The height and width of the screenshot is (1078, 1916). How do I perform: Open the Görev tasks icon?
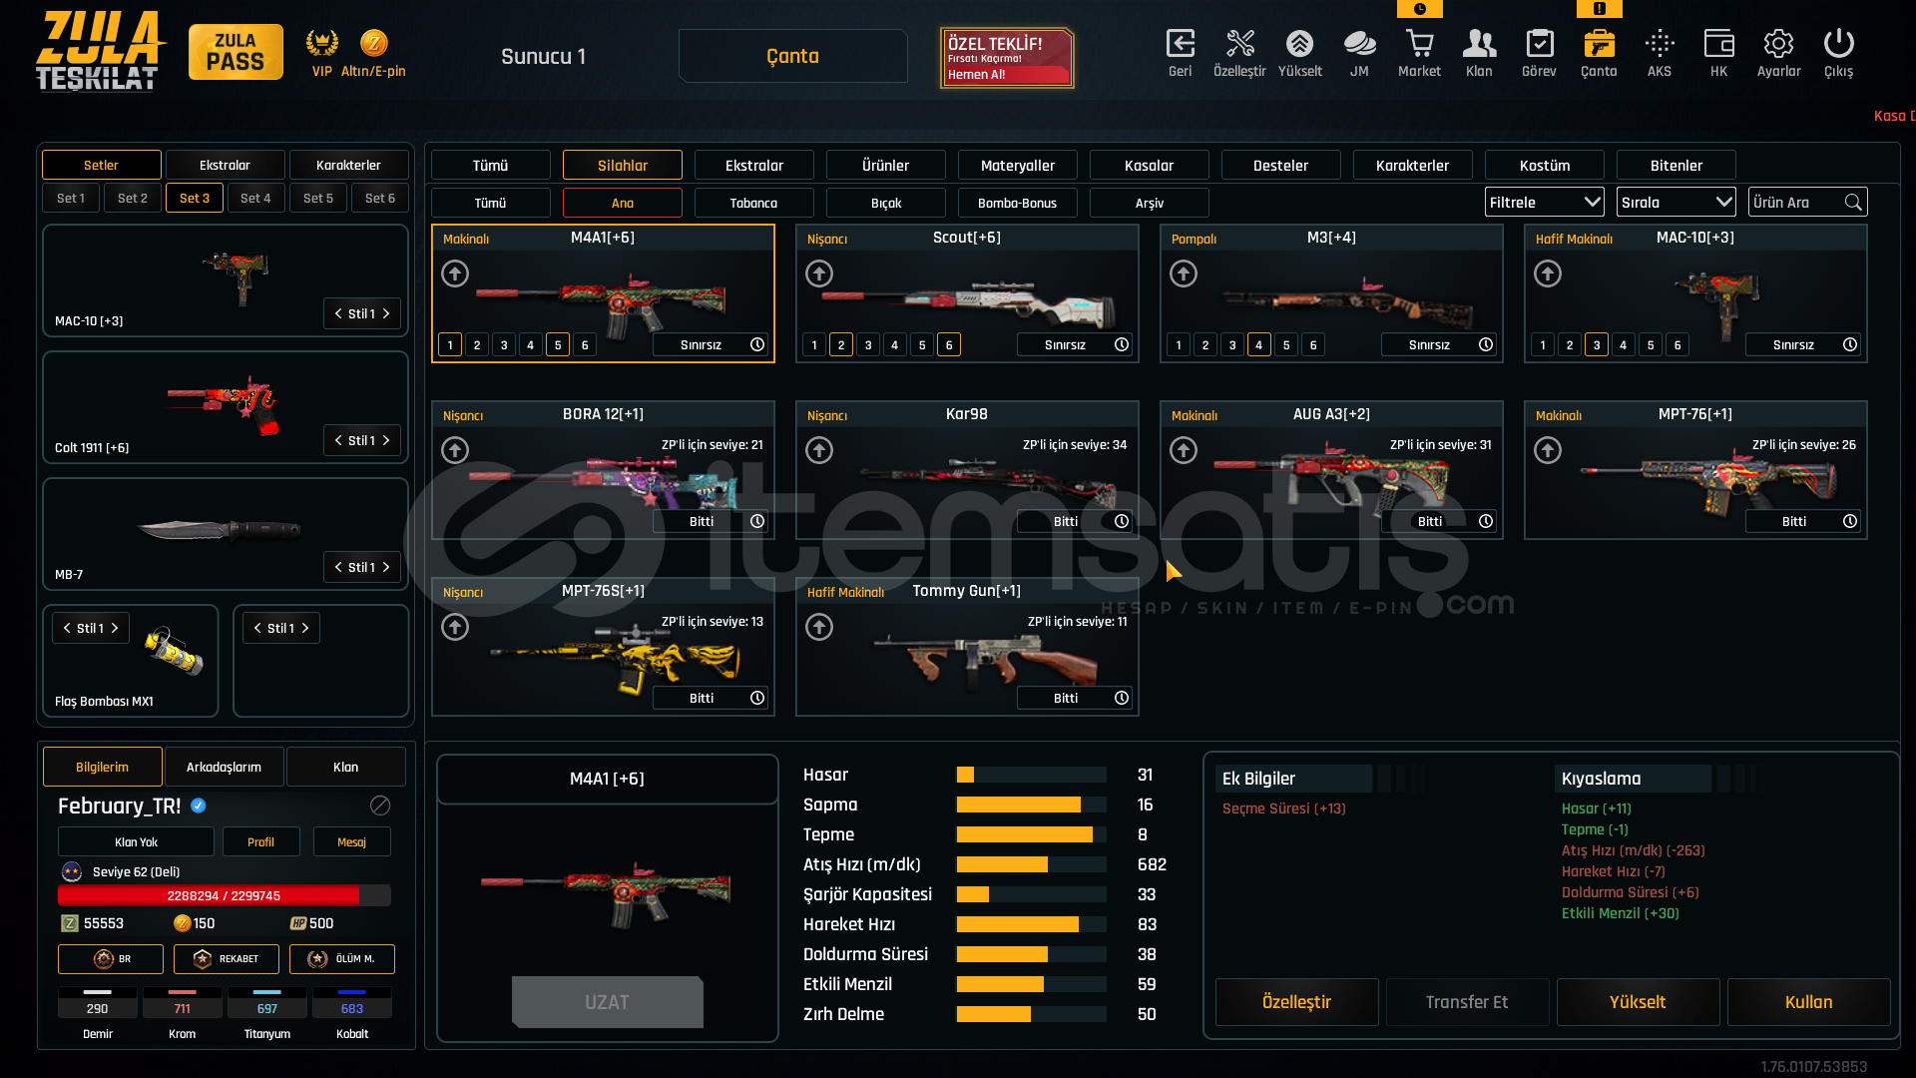click(1539, 52)
